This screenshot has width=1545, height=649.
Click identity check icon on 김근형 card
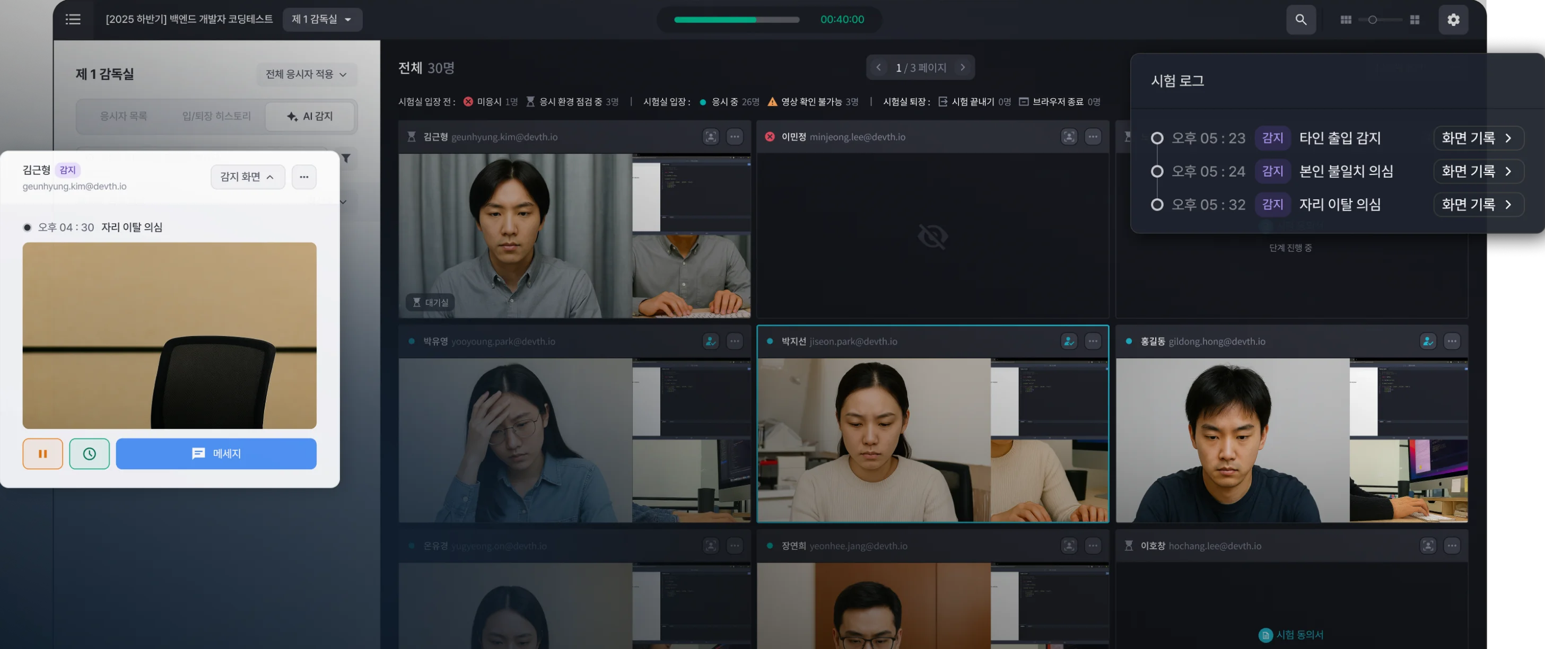point(711,137)
